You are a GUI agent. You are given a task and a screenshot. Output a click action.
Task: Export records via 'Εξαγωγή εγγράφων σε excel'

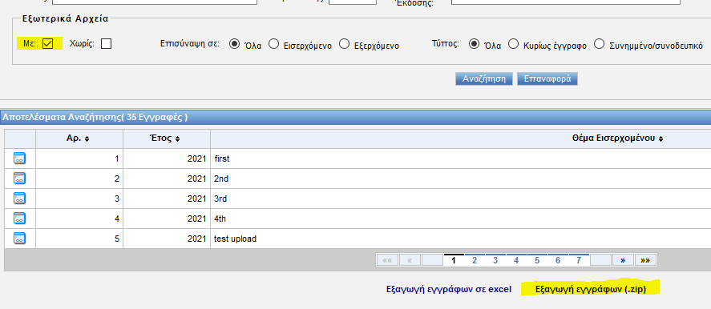pyautogui.click(x=449, y=289)
